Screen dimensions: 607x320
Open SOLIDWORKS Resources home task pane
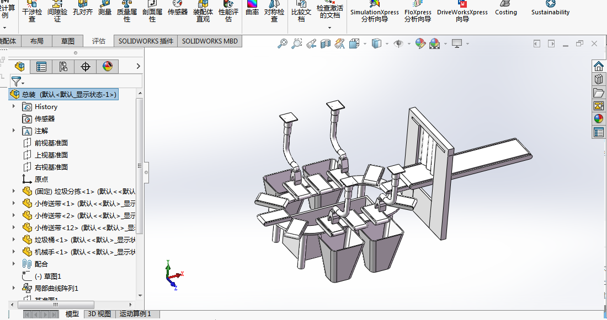(599, 66)
